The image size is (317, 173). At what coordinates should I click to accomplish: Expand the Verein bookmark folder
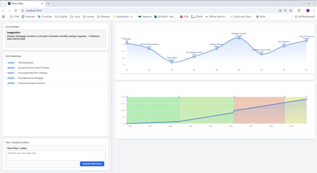coord(88,16)
